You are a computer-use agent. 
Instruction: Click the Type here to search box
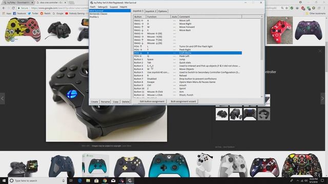pyautogui.click(x=37, y=180)
